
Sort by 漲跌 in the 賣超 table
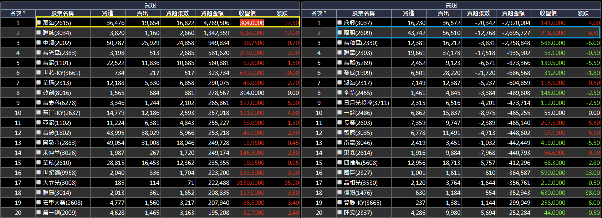click(x=583, y=13)
